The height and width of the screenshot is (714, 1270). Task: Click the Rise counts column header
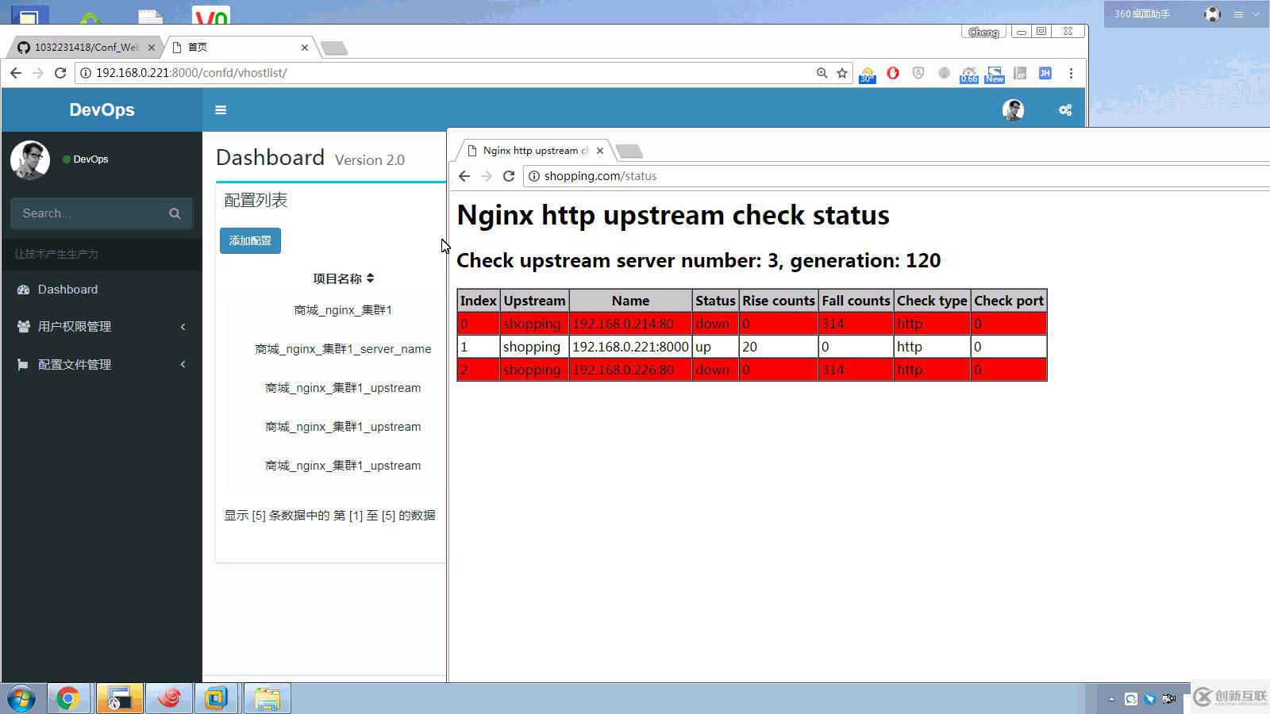pyautogui.click(x=779, y=301)
